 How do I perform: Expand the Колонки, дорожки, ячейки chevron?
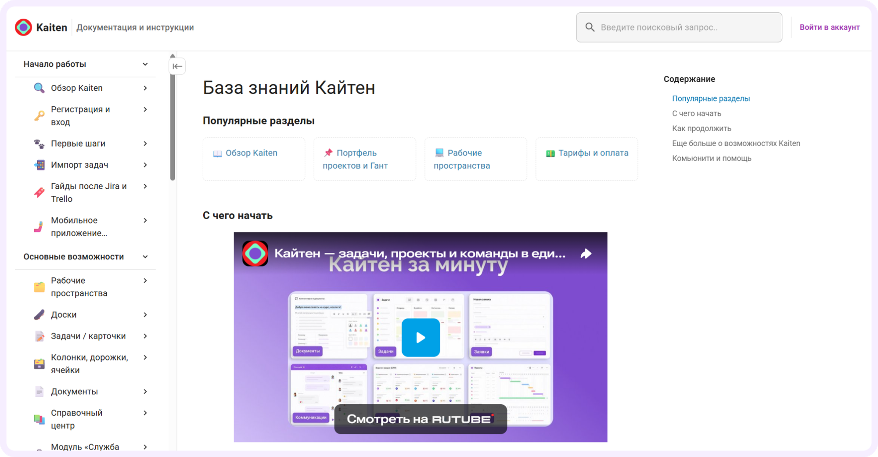tap(145, 358)
